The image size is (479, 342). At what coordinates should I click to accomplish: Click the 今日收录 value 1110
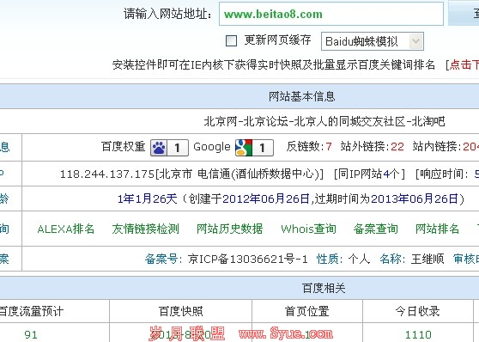click(x=418, y=334)
